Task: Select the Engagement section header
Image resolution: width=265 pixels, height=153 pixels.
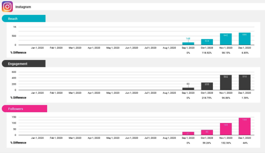Action: (24, 64)
